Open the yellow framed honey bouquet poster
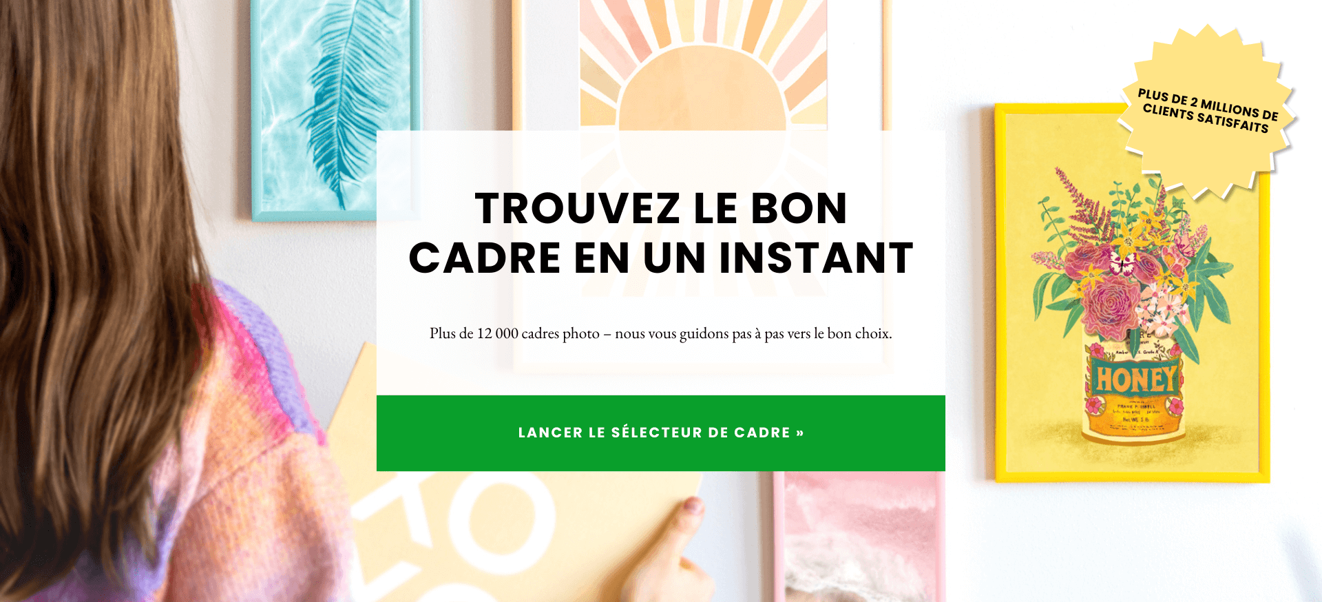 tap(1132, 293)
